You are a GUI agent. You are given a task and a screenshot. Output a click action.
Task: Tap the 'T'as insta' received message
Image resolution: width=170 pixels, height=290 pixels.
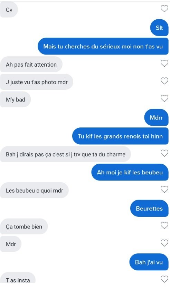pyautogui.click(x=18, y=278)
